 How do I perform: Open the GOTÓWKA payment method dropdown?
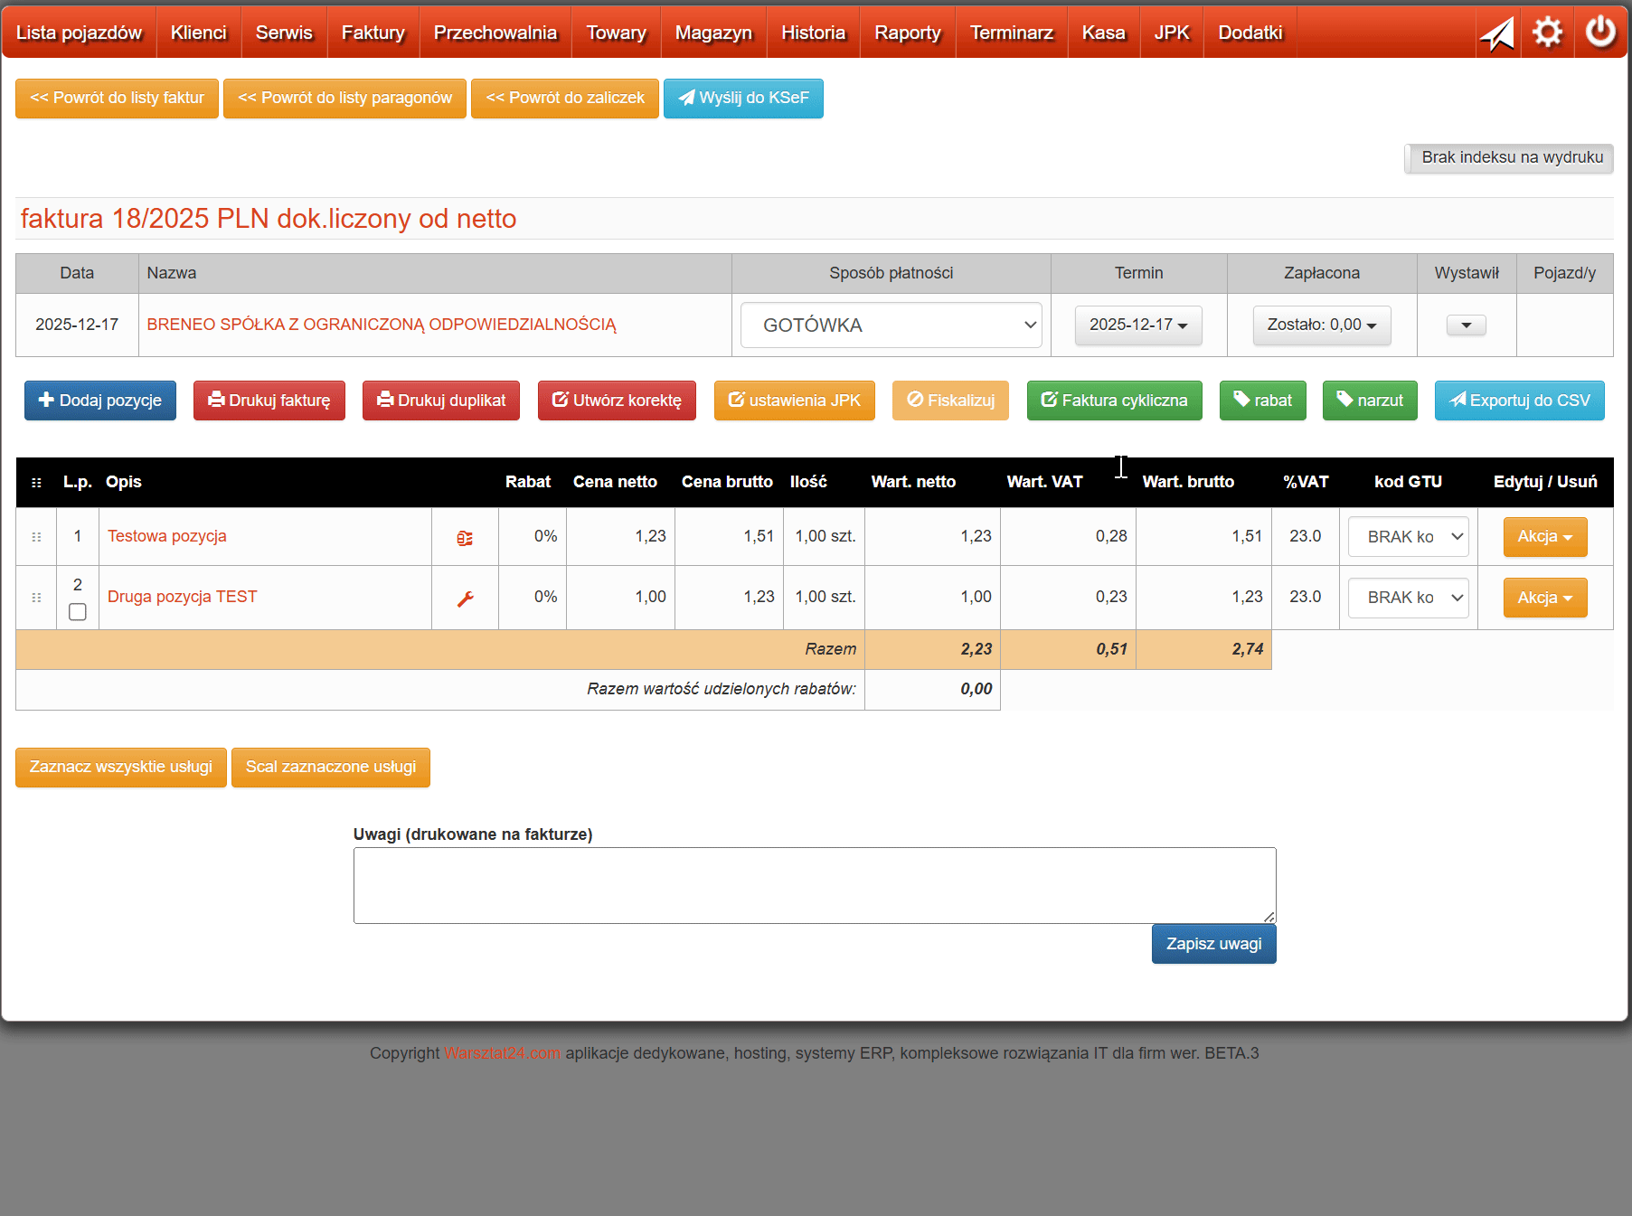[x=891, y=325]
